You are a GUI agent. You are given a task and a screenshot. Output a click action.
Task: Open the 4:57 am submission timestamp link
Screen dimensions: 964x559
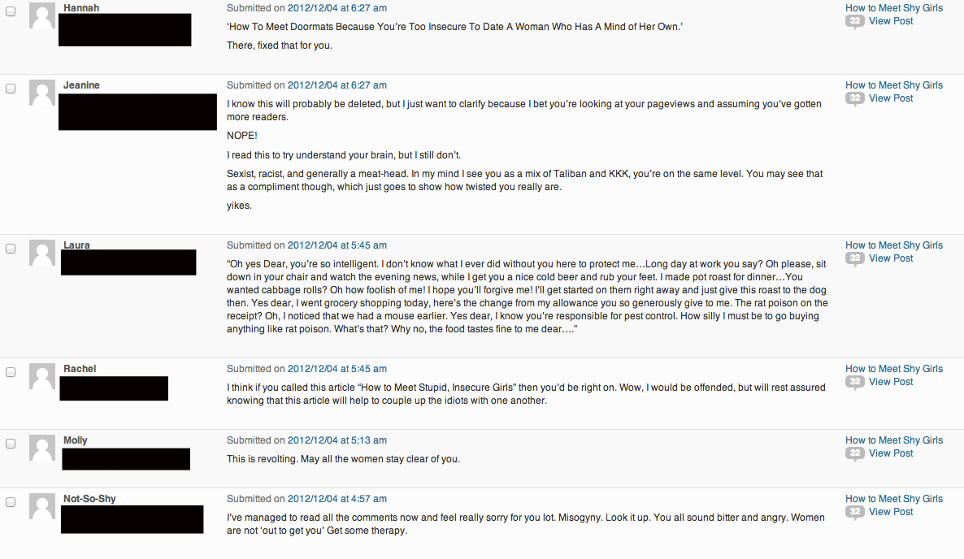coord(337,499)
